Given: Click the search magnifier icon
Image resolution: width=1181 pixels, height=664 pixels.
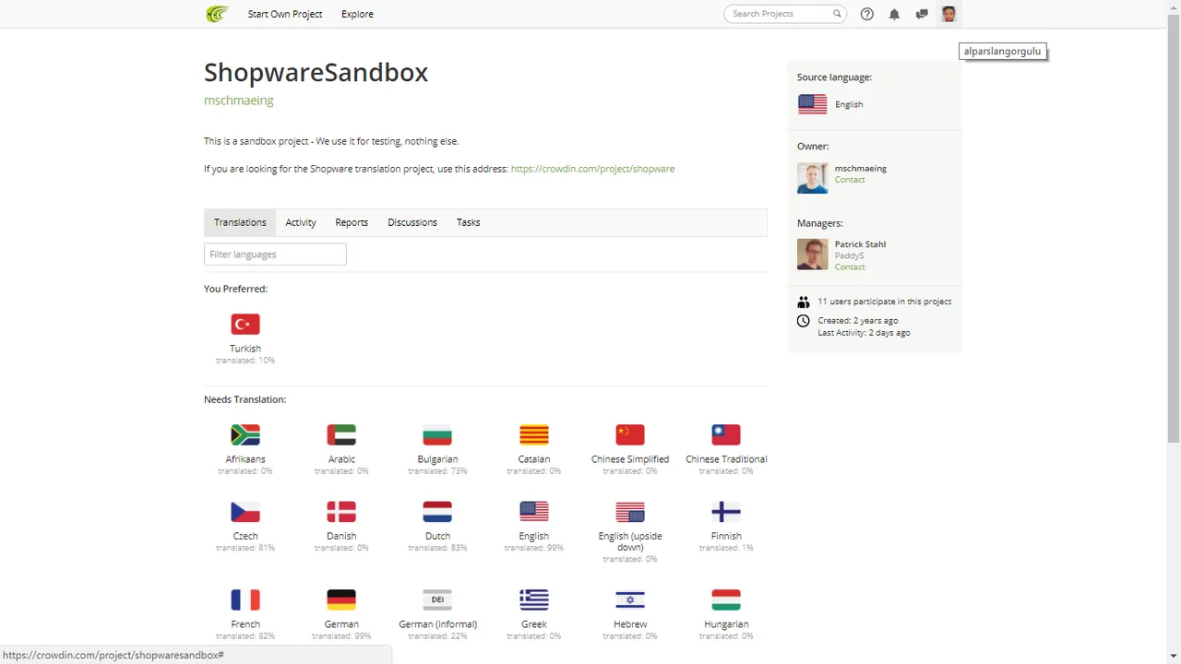Looking at the screenshot, I should (837, 14).
